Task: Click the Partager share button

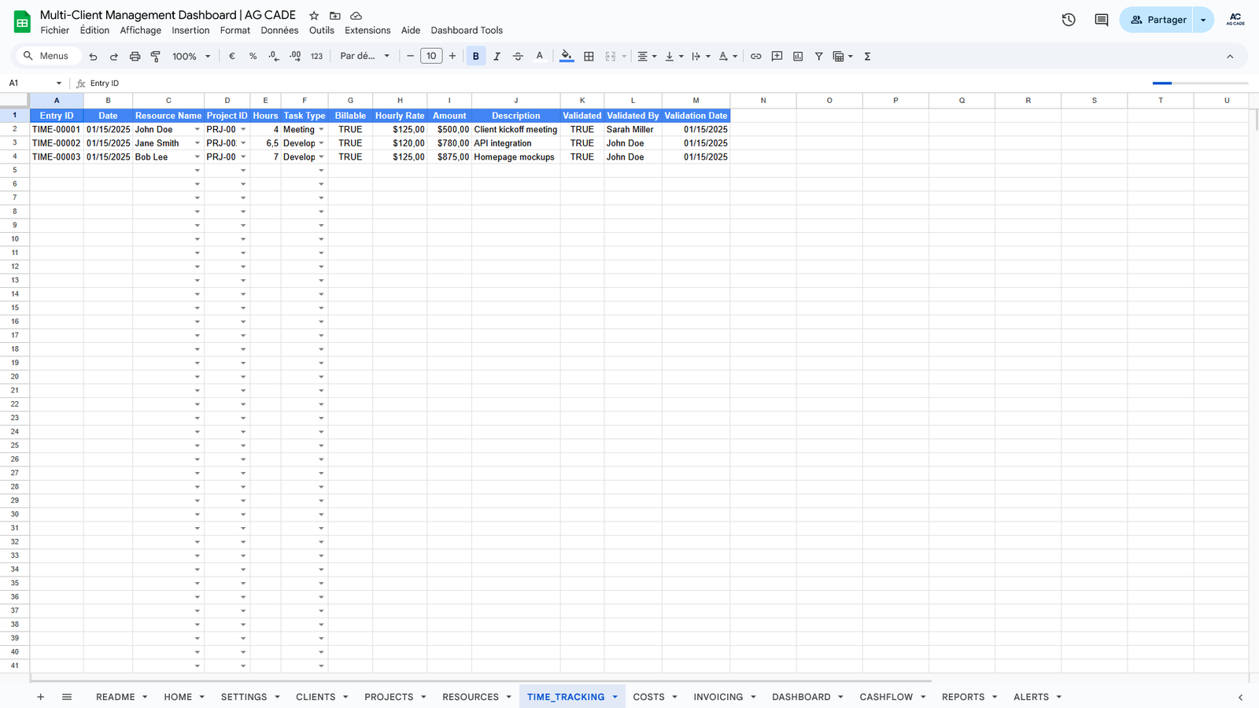Action: [x=1157, y=20]
